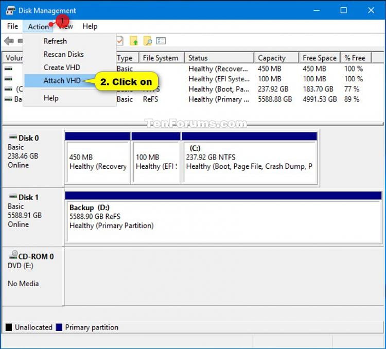The height and width of the screenshot is (349, 386).
Task: Click the '5588.88 GB' capacity cell
Action: point(275,99)
